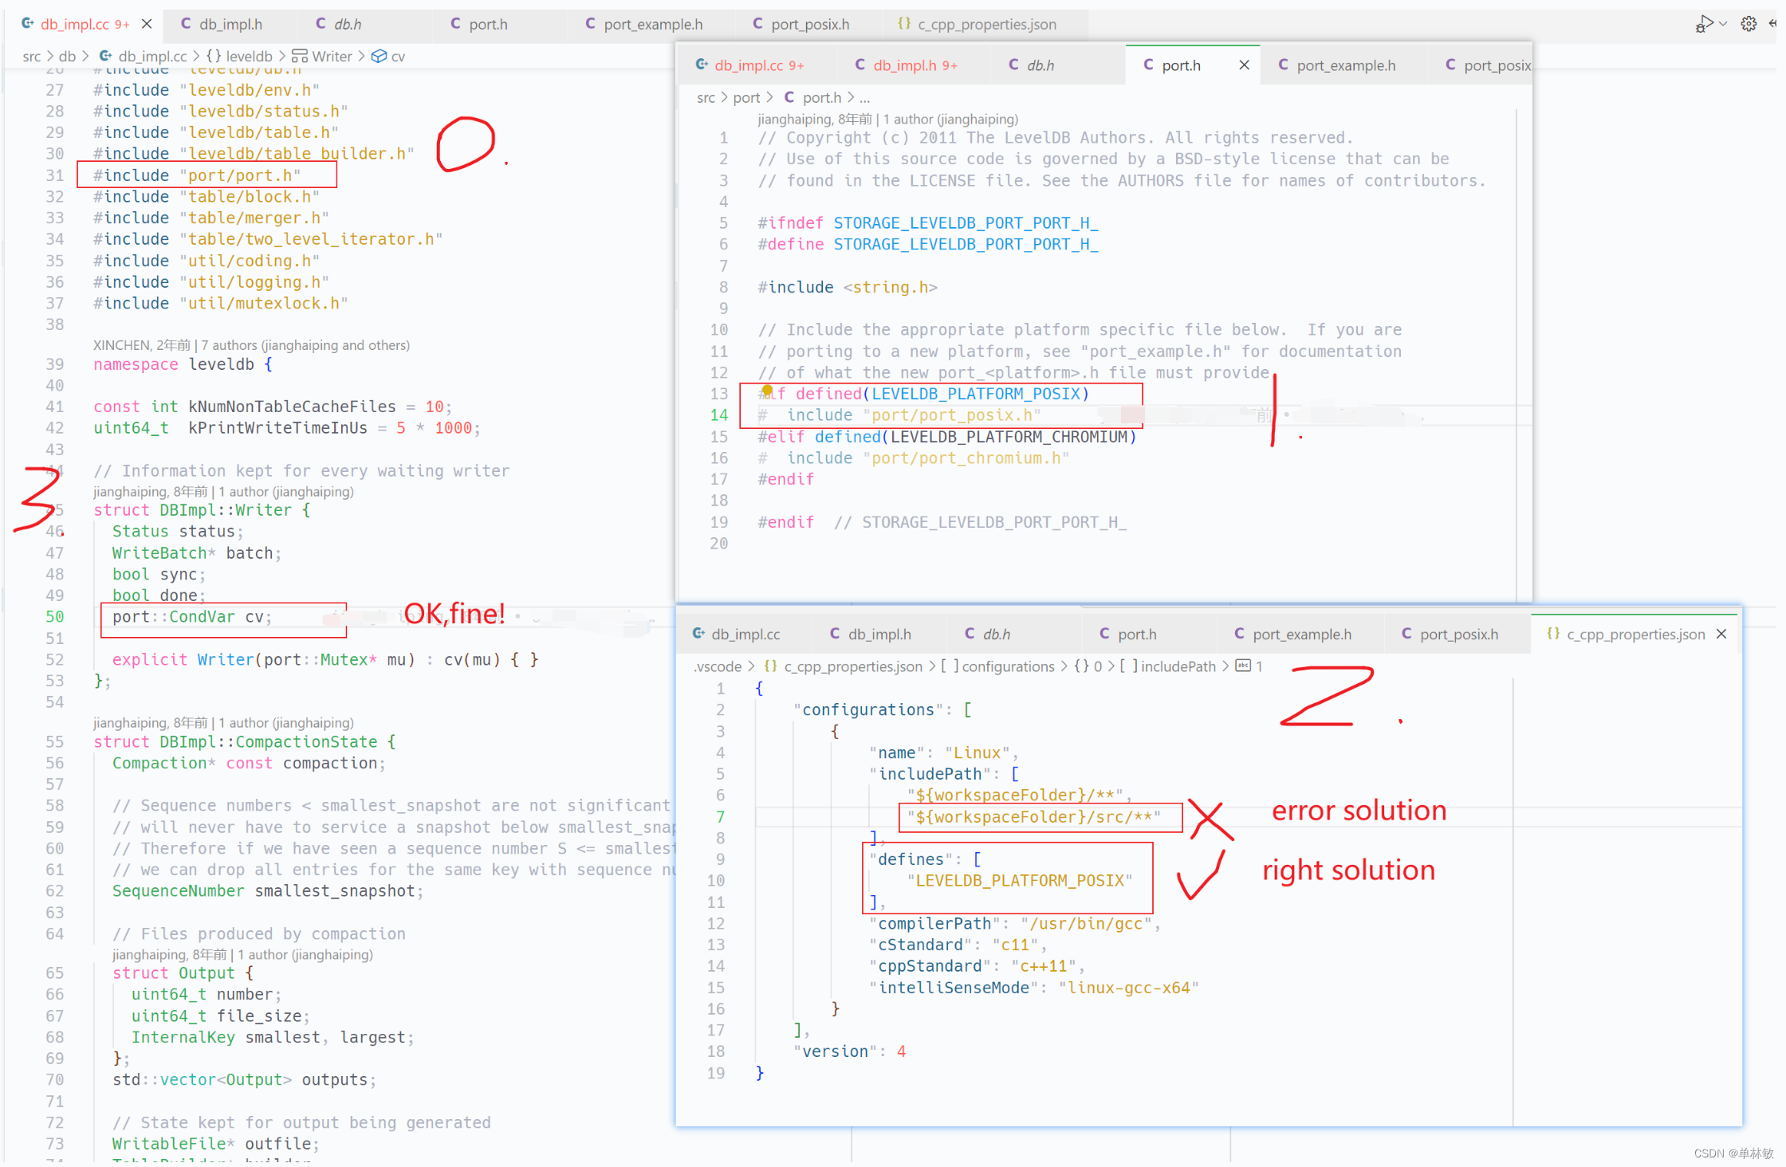Image resolution: width=1786 pixels, height=1167 pixels.
Task: Click 'port::CondVar cv;' on line 50
Action: click(x=191, y=617)
